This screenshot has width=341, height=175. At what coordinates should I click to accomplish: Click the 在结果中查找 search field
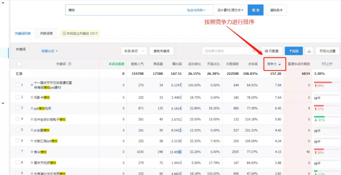(x=226, y=51)
